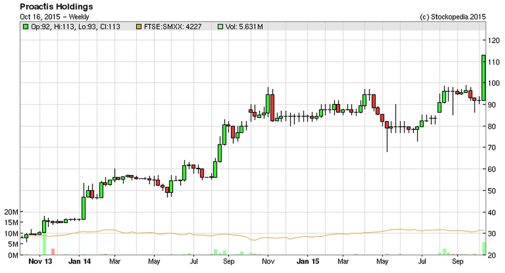Viewport: 505px width, 273px height.
Task: Click the '100' price axis label
Action: tap(493, 83)
